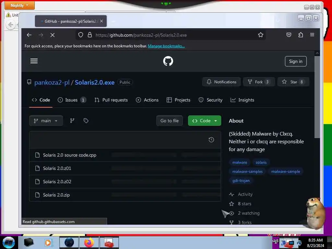The image size is (332, 249).
Task: Open Firefox from the taskbar
Action: (x=89, y=243)
